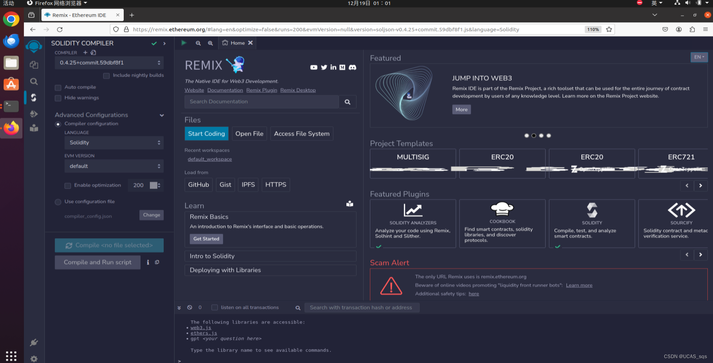Expand Intro to Solidity lesson
Image resolution: width=713 pixels, height=363 pixels.
(x=270, y=256)
